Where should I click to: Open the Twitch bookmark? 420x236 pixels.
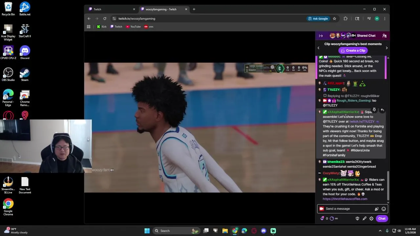coord(116,27)
